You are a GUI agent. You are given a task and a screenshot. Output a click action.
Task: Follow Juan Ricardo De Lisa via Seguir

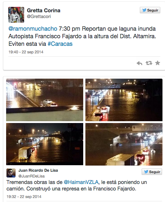[152, 172]
